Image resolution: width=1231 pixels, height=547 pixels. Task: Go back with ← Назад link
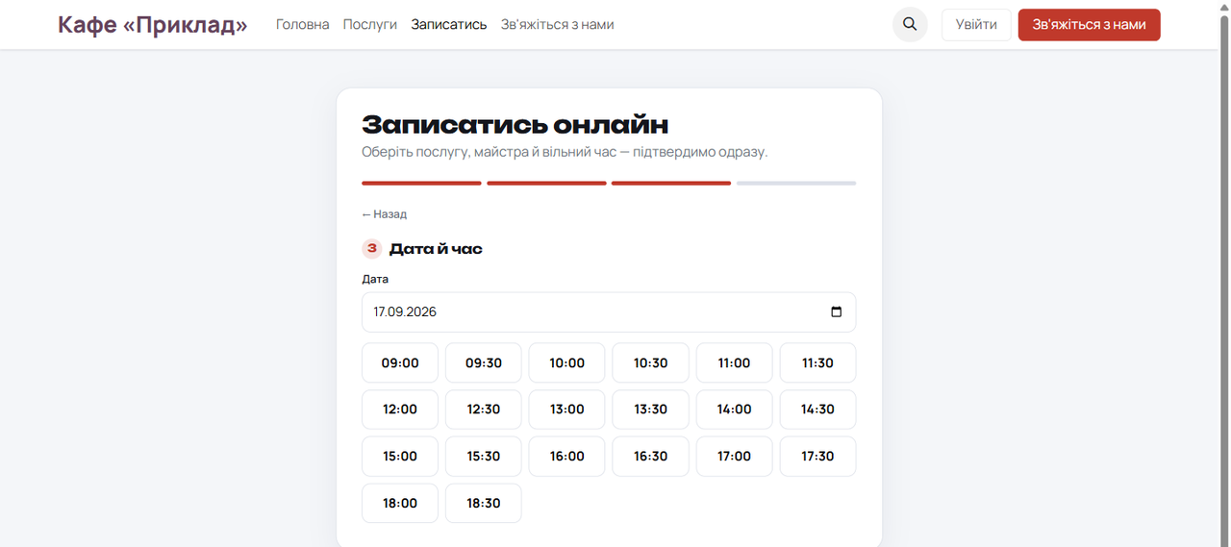click(385, 213)
